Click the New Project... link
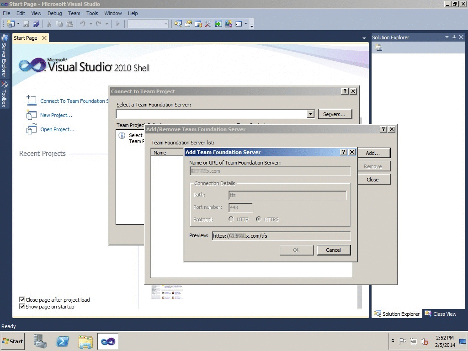The width and height of the screenshot is (468, 351). [x=56, y=115]
